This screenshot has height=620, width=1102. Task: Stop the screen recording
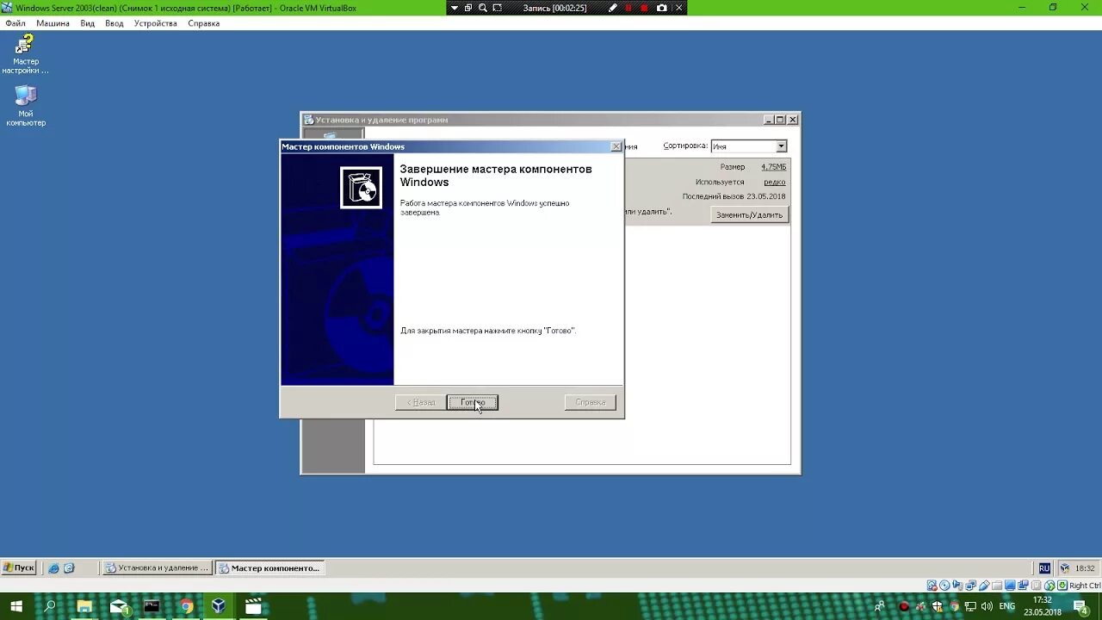click(x=644, y=8)
